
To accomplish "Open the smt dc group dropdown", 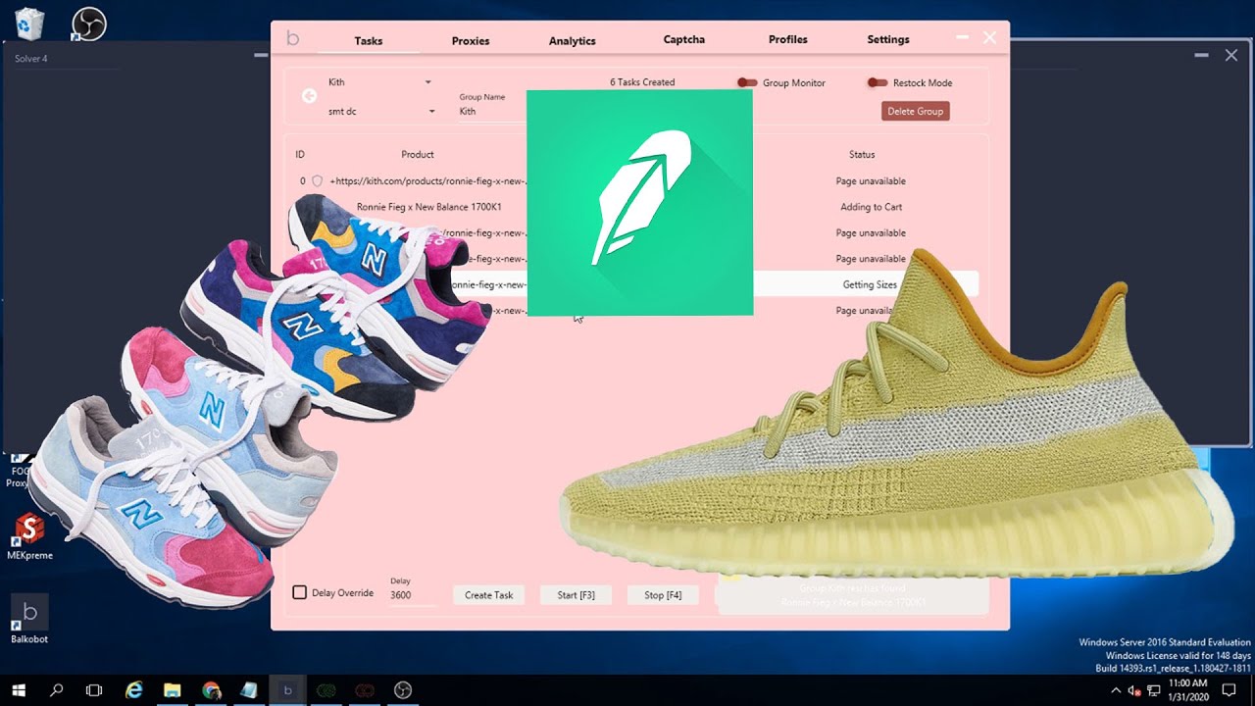I will click(381, 112).
